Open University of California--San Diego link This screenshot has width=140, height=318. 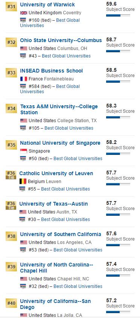point(55,304)
